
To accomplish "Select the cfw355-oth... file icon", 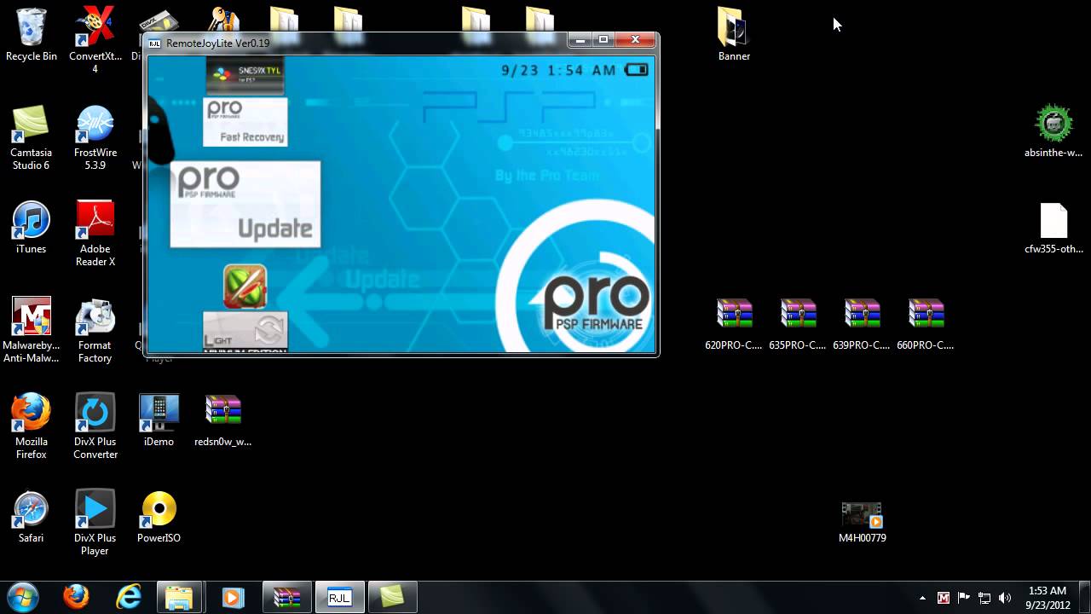I will [x=1053, y=229].
